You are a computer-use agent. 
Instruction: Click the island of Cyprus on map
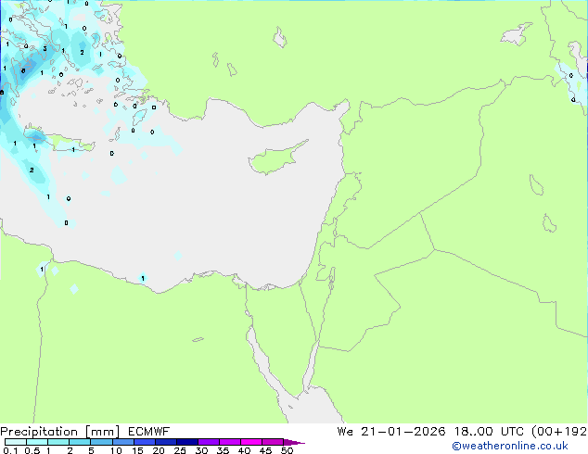[x=274, y=160]
